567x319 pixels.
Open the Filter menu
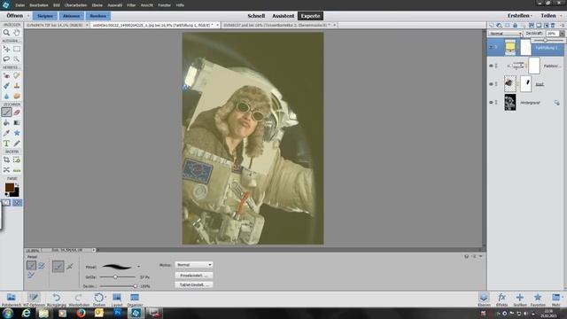pyautogui.click(x=131, y=5)
